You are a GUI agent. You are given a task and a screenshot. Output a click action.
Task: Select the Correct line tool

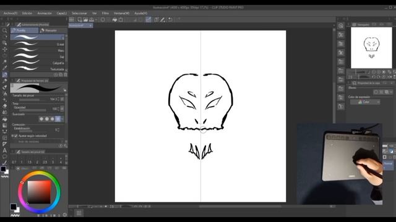4,163
